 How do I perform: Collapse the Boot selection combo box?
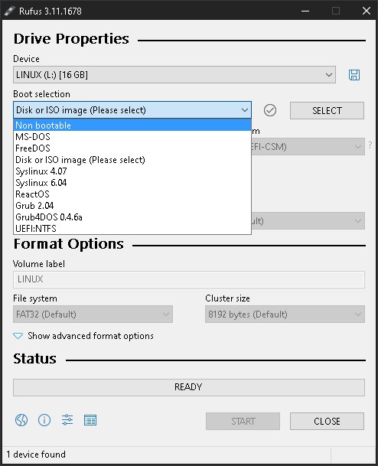tap(132, 110)
